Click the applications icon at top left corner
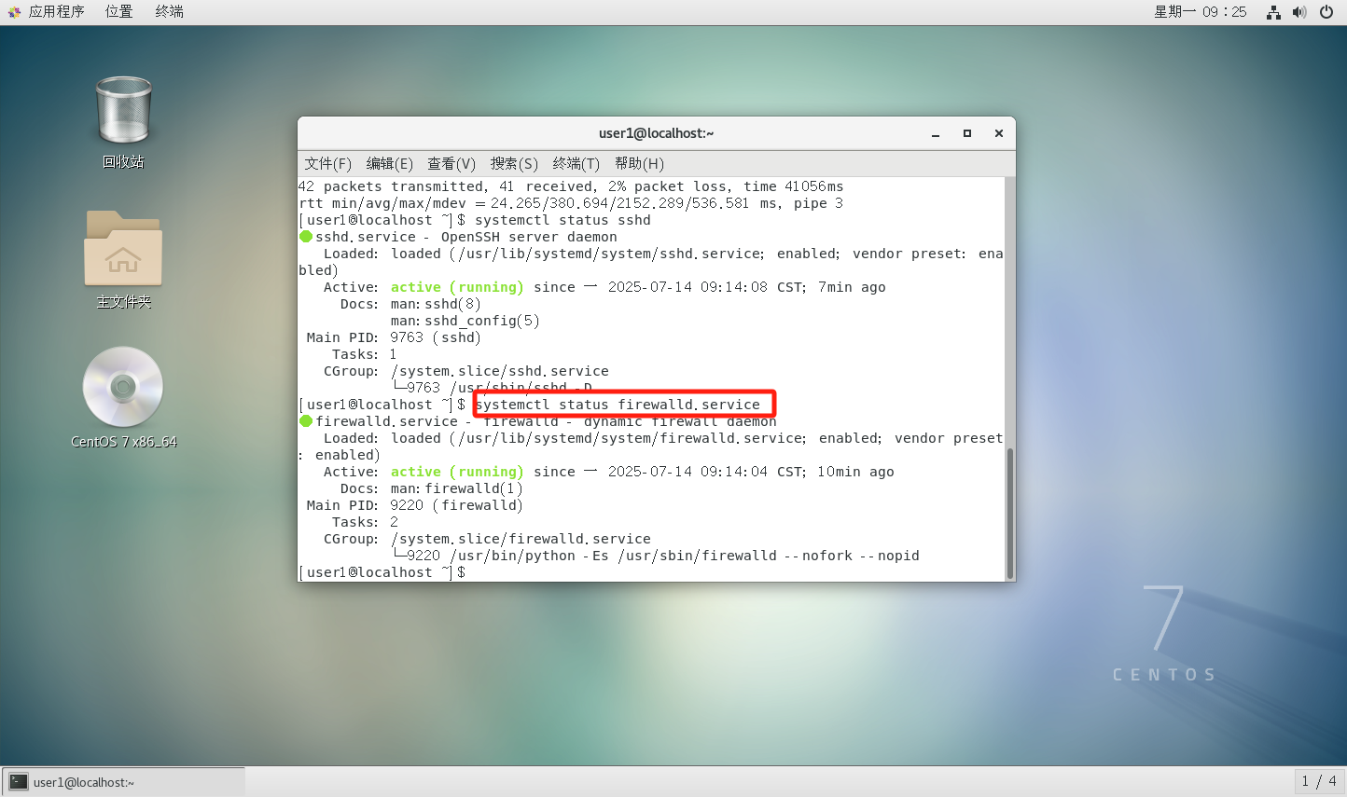The image size is (1347, 797). point(12,12)
